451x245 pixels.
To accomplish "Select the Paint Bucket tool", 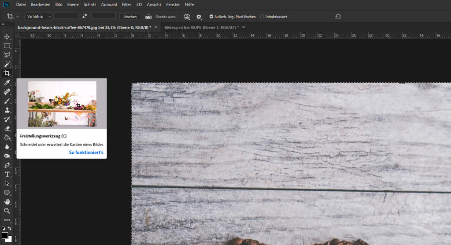I will pyautogui.click(x=7, y=137).
